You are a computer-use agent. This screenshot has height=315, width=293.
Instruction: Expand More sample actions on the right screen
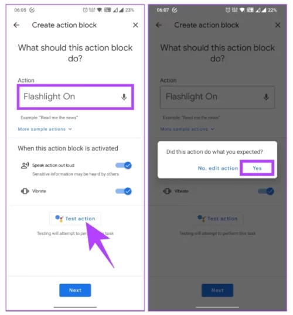188,129
